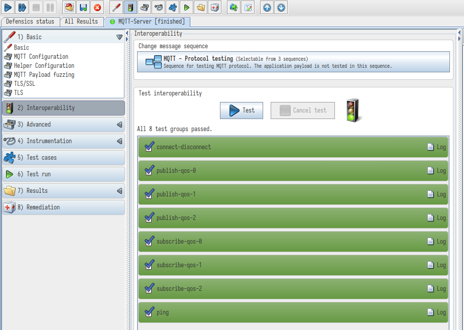Click the blue Start test run toolbar icon

pos(8,7)
